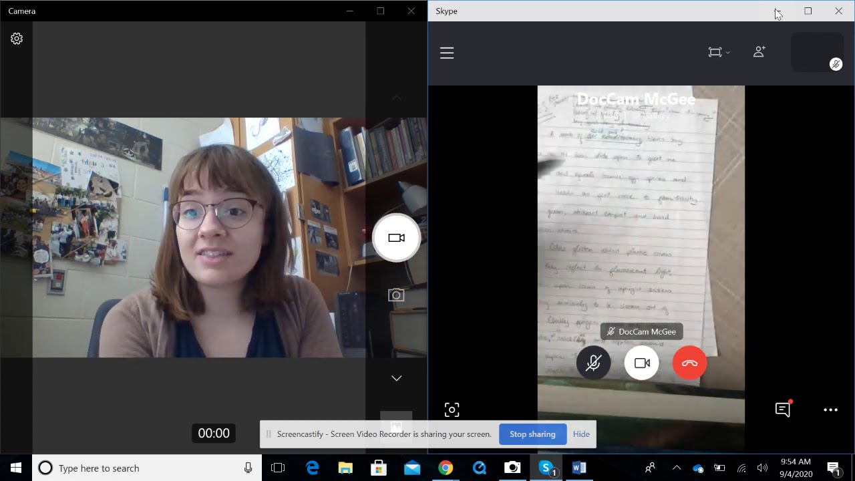Stop sharing the screen with Screencastify
Screen dimensions: 855x481
click(532, 434)
